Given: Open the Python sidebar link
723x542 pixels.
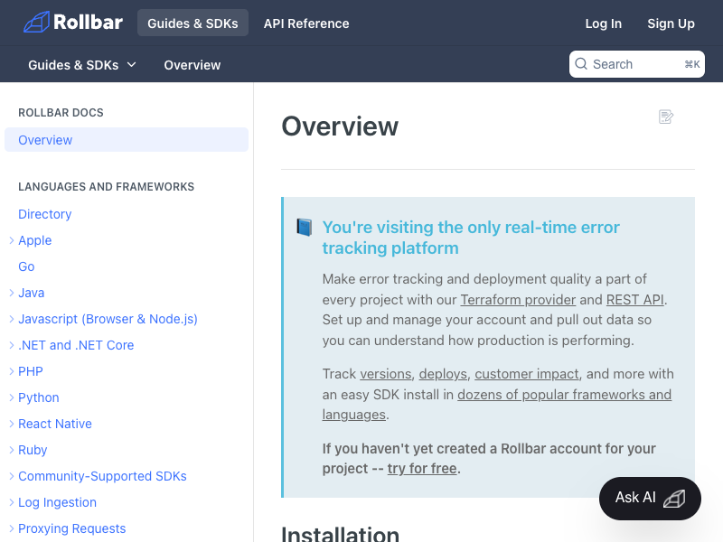Looking at the screenshot, I should pos(39,397).
